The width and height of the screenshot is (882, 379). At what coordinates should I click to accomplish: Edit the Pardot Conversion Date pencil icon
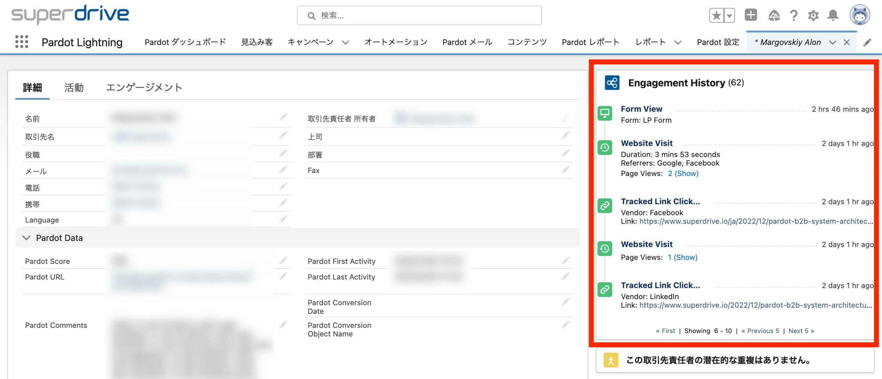tap(565, 302)
